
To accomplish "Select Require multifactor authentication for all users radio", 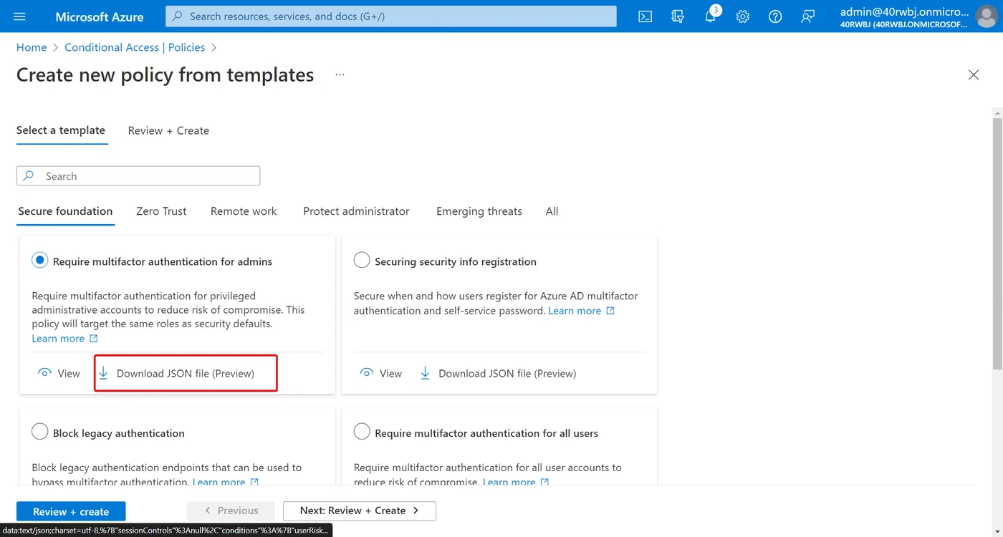I will click(362, 432).
